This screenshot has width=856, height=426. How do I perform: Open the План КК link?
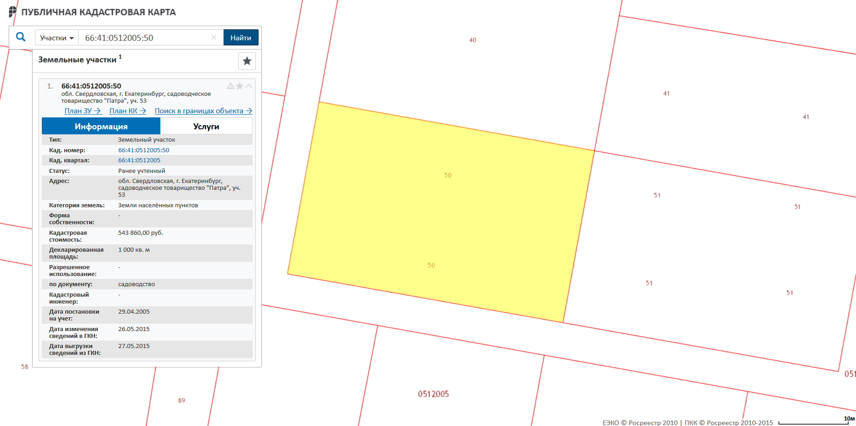(x=127, y=111)
